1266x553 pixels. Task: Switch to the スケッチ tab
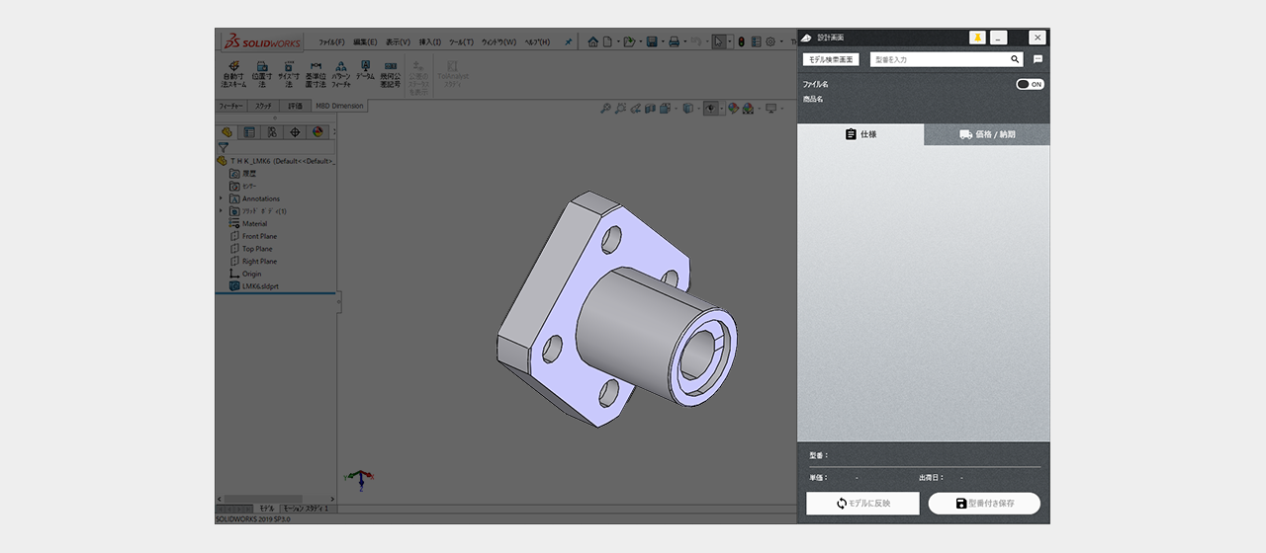(263, 106)
